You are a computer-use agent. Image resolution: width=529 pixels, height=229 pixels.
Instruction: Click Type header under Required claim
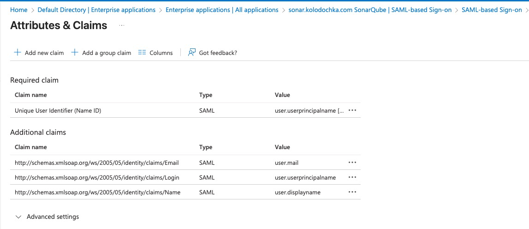click(x=206, y=95)
